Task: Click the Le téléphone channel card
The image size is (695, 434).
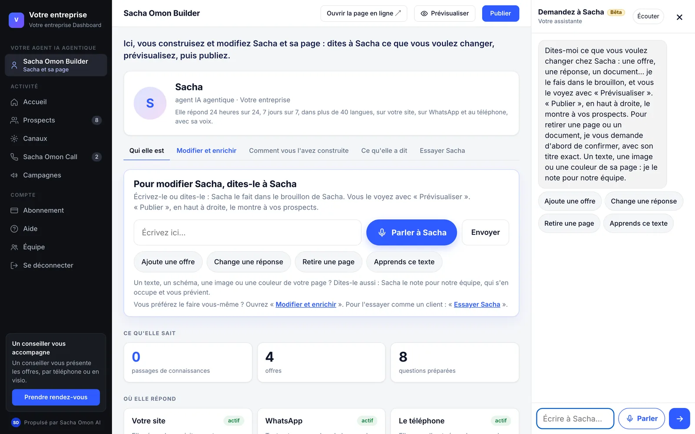Action: pyautogui.click(x=455, y=421)
